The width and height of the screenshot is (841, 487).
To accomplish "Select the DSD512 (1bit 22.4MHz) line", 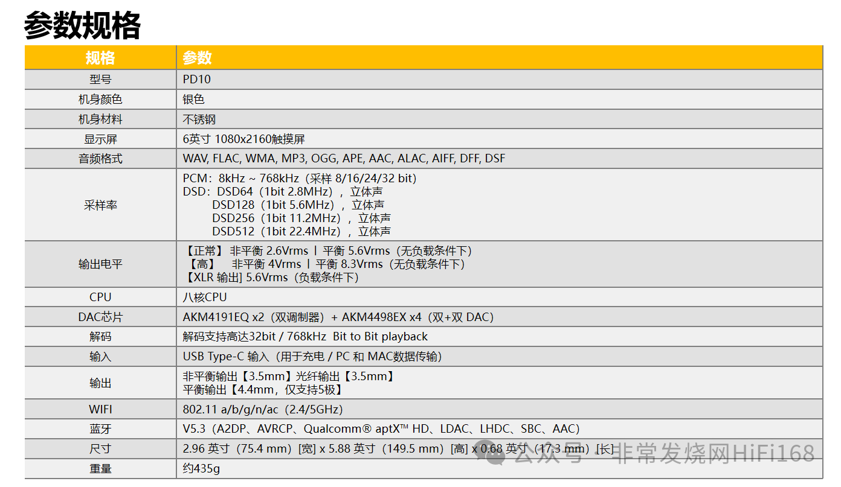I will 301,231.
